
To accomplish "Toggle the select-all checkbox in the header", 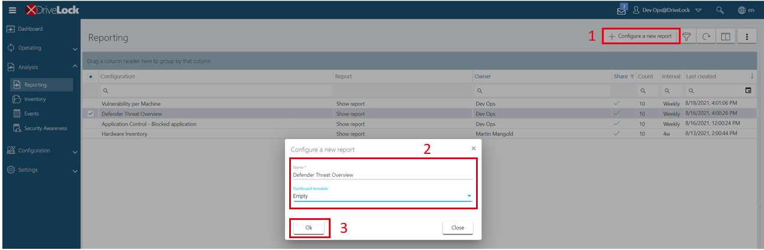I will (x=90, y=77).
